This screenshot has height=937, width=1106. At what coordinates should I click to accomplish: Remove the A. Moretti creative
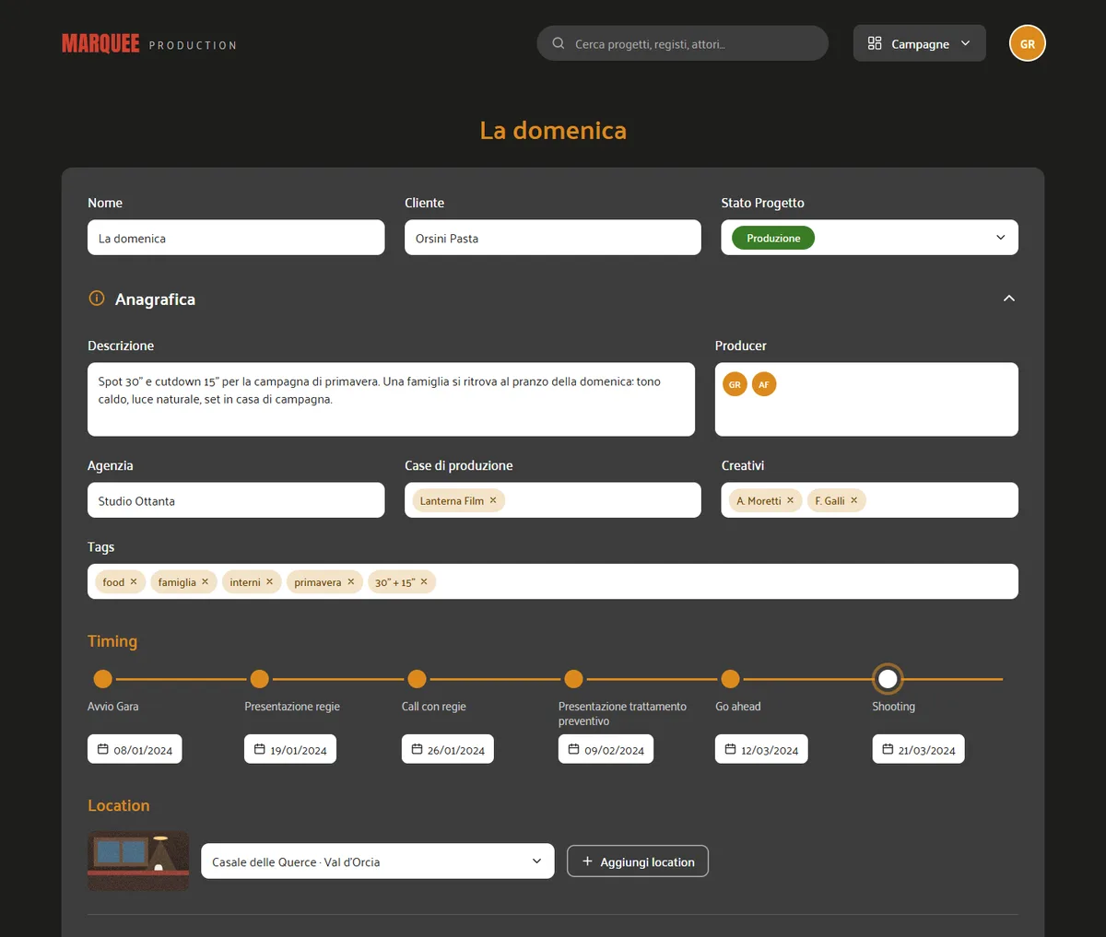790,500
